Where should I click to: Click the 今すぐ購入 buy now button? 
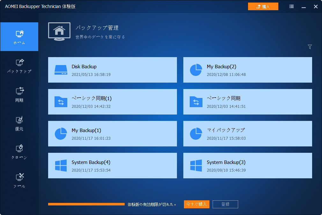tap(196, 204)
